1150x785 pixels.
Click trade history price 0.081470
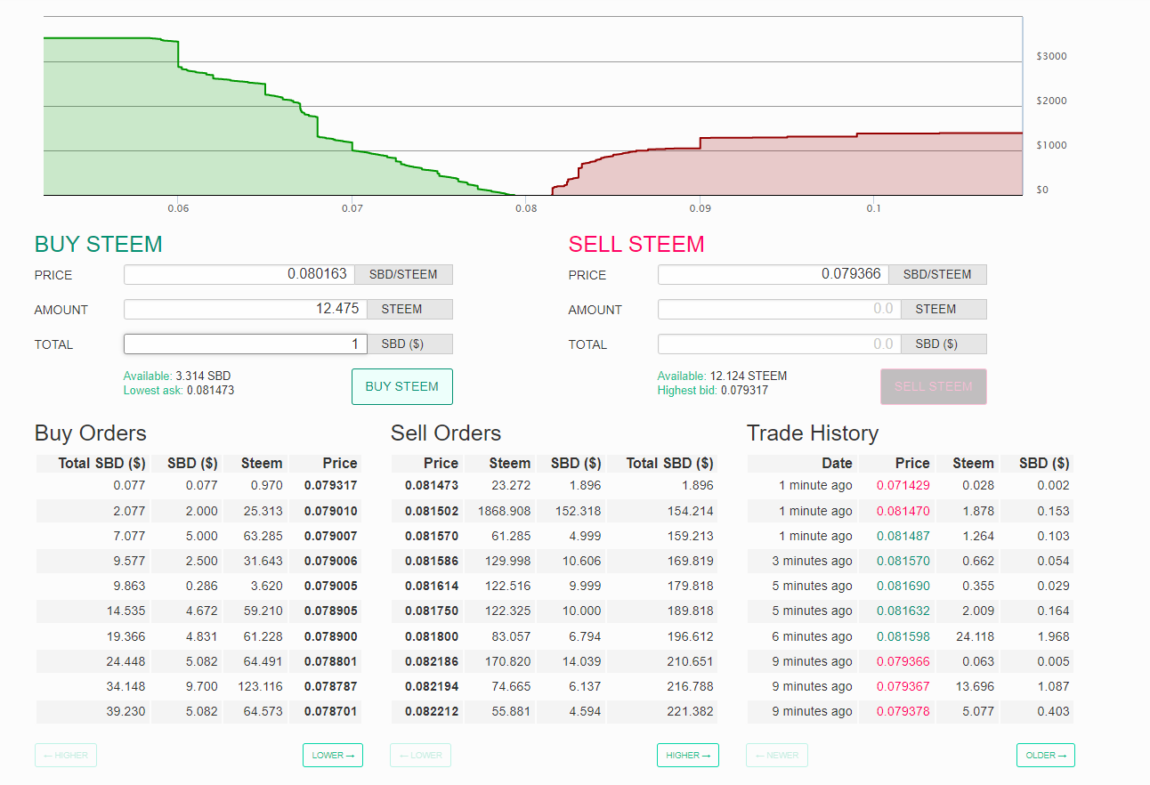(903, 511)
